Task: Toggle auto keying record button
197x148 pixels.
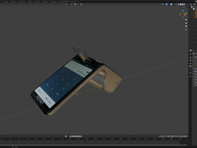Action: pyautogui.click(x=66, y=136)
